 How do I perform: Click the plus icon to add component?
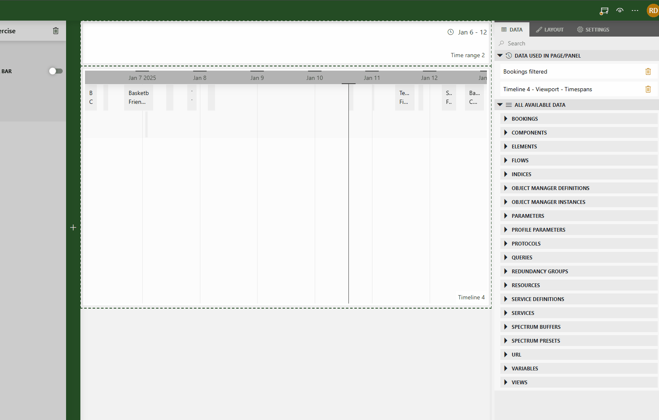[73, 227]
